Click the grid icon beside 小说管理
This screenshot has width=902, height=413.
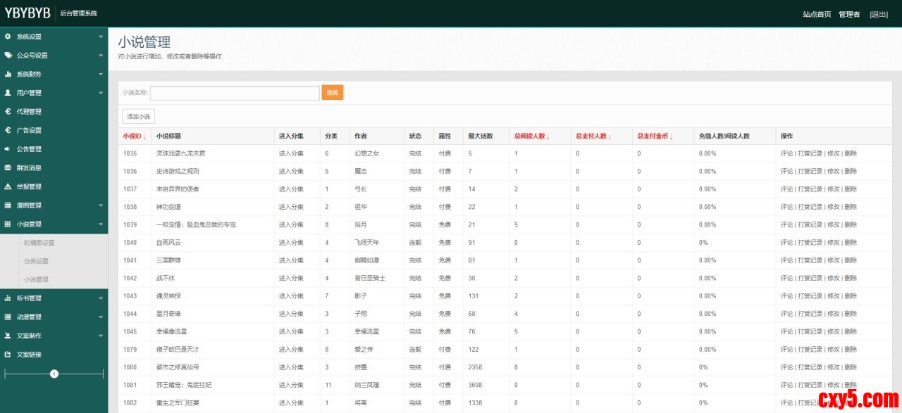8,224
